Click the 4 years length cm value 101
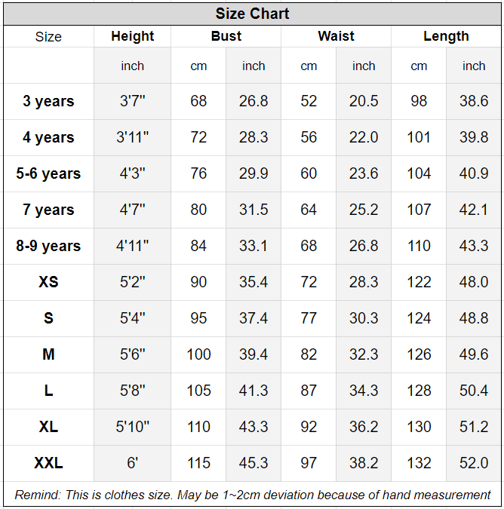This screenshot has width=504, height=509. click(419, 137)
